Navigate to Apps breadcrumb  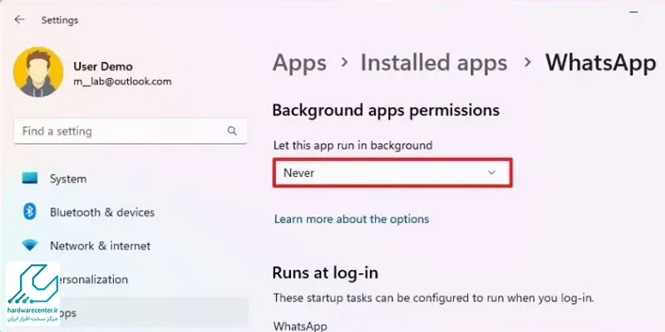point(299,63)
